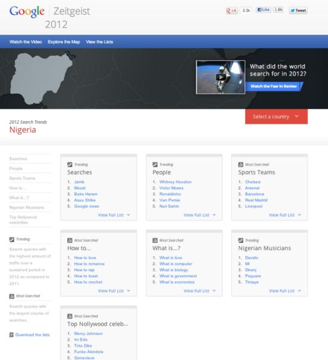
Task: Open the Arsenal sports team link
Action: tap(252, 188)
